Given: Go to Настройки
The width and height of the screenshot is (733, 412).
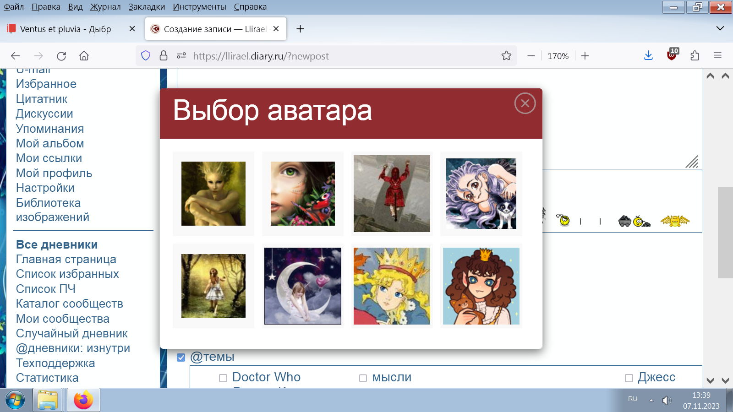Looking at the screenshot, I should pyautogui.click(x=45, y=188).
